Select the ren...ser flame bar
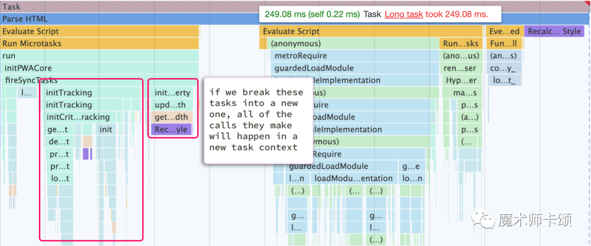 point(461,68)
